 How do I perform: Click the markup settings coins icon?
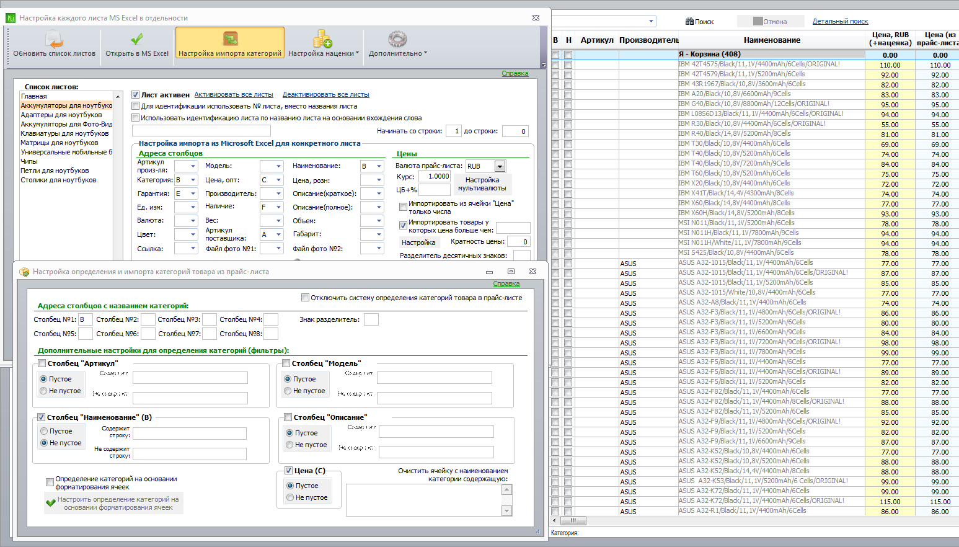click(322, 39)
